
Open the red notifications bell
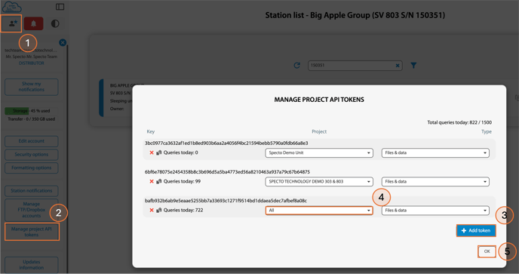click(33, 23)
